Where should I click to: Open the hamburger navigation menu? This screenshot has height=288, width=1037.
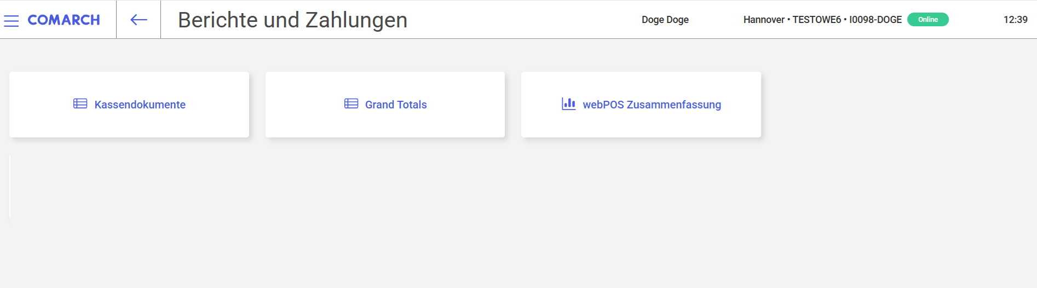click(x=11, y=21)
